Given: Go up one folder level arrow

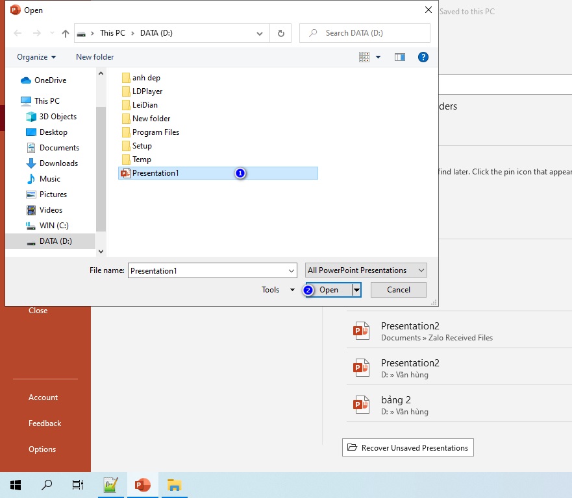Looking at the screenshot, I should [66, 34].
